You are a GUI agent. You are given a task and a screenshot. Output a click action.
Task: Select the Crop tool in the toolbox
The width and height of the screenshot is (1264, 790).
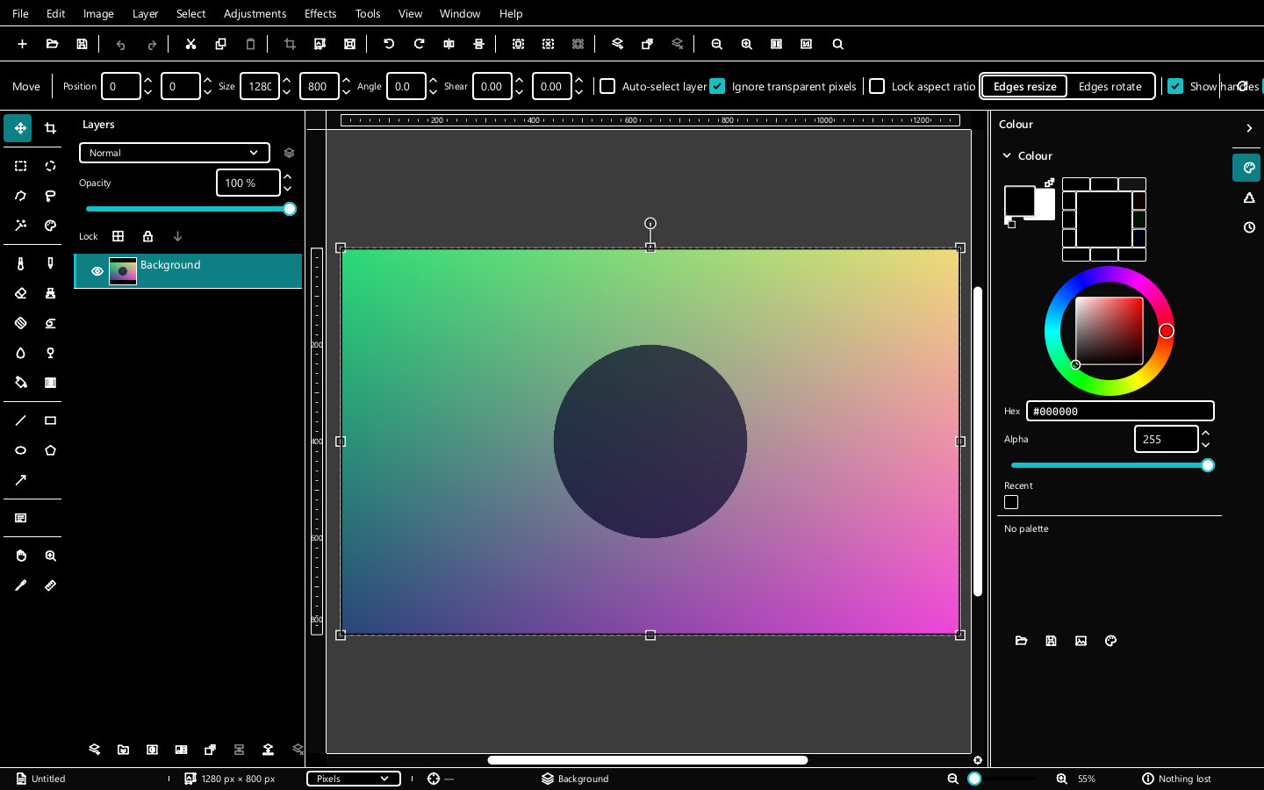coord(50,128)
